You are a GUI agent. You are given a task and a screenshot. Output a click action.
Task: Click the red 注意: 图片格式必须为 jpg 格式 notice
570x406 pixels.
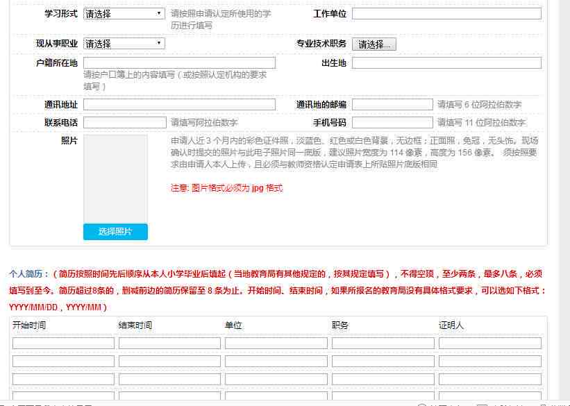tap(226, 188)
